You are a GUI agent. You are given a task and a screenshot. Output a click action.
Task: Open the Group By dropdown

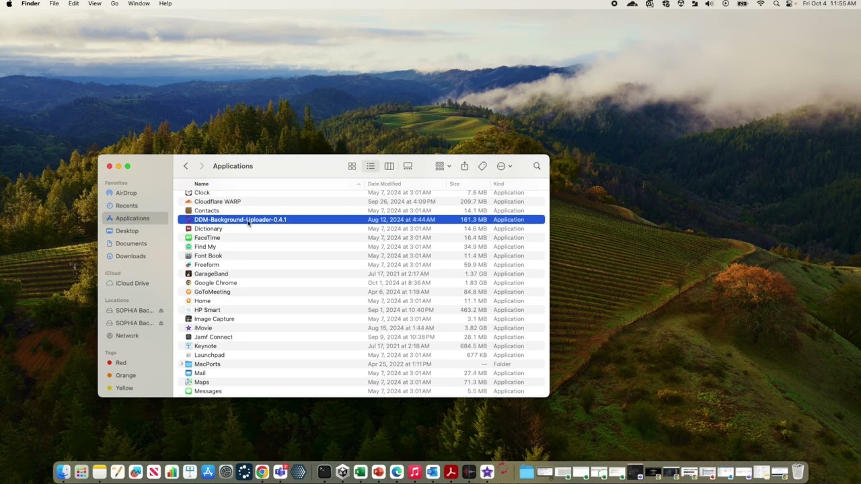pyautogui.click(x=443, y=166)
